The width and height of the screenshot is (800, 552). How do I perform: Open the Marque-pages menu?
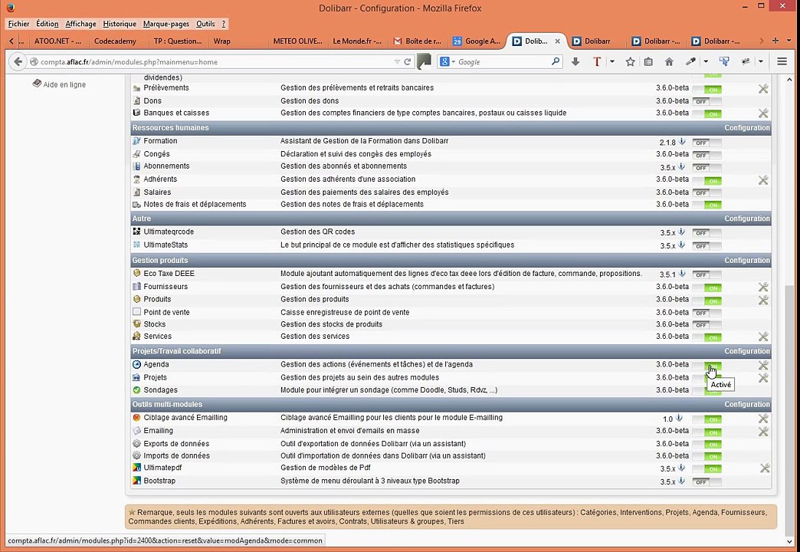click(166, 24)
